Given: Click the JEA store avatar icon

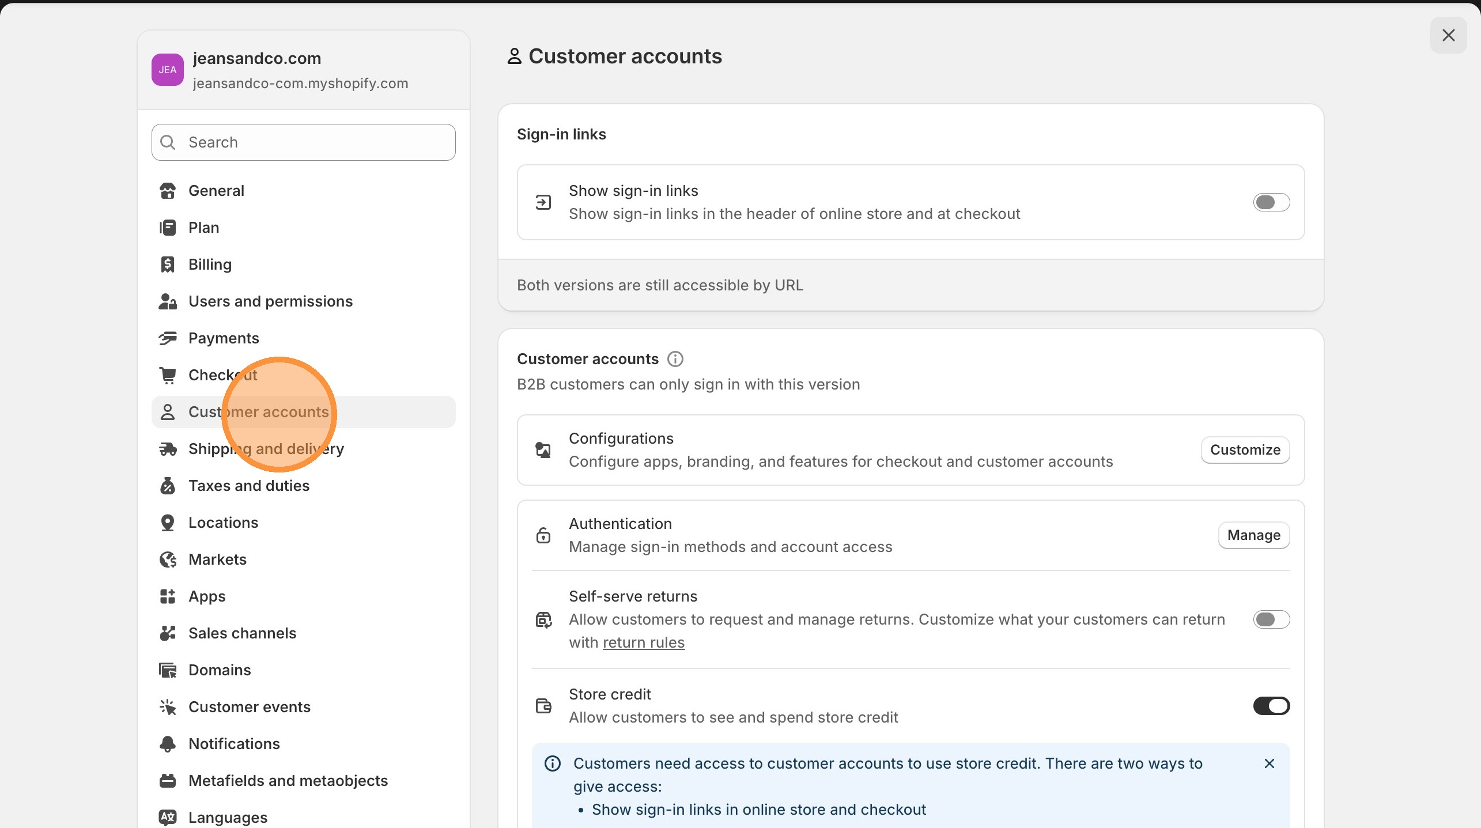Looking at the screenshot, I should point(167,69).
